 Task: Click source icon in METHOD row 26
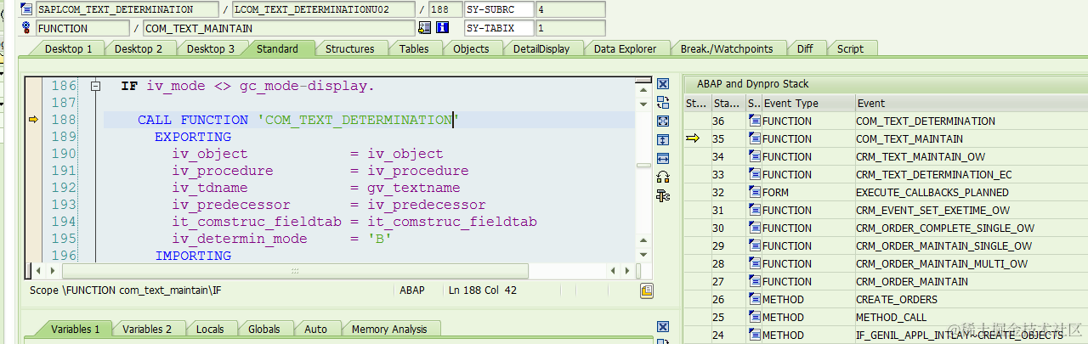click(754, 300)
